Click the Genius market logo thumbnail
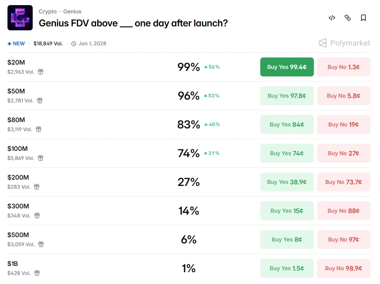380x284 pixels. 20,18
